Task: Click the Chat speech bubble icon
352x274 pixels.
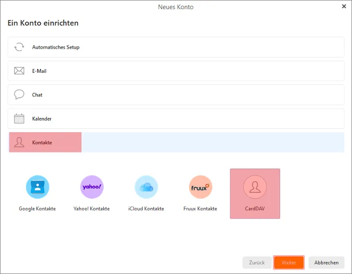Action: click(19, 95)
